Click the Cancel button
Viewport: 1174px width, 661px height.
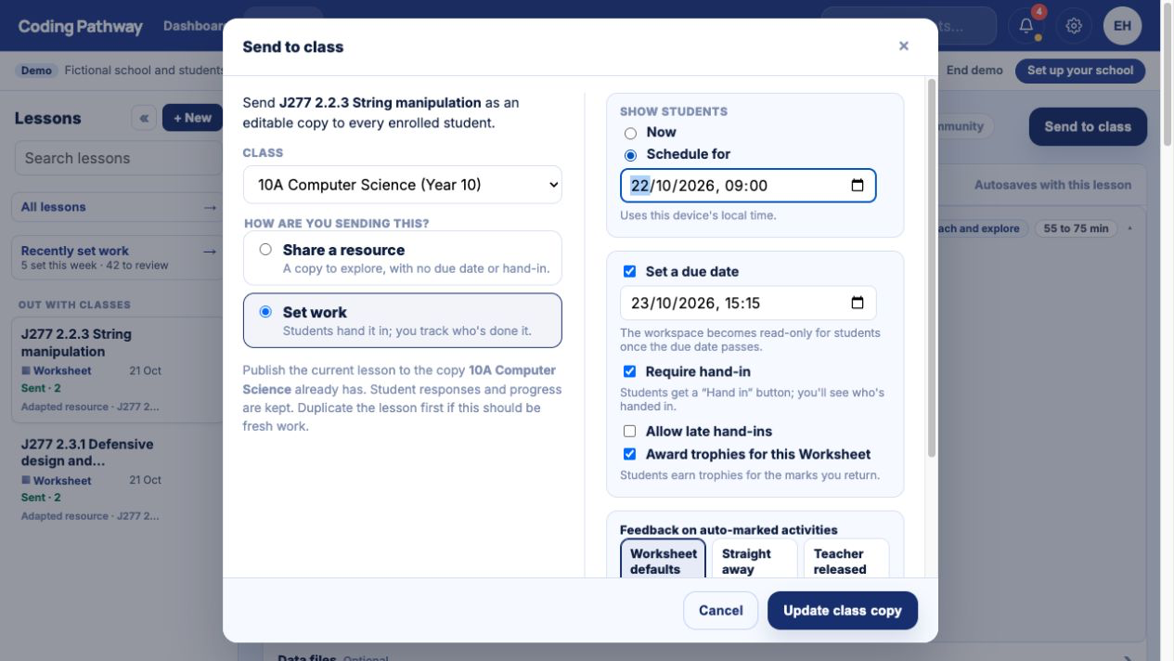point(721,611)
